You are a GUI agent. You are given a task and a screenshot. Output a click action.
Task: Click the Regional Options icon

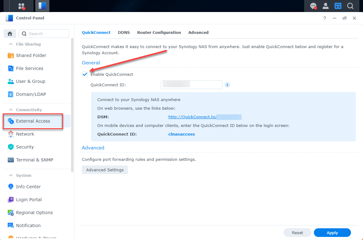11,213
